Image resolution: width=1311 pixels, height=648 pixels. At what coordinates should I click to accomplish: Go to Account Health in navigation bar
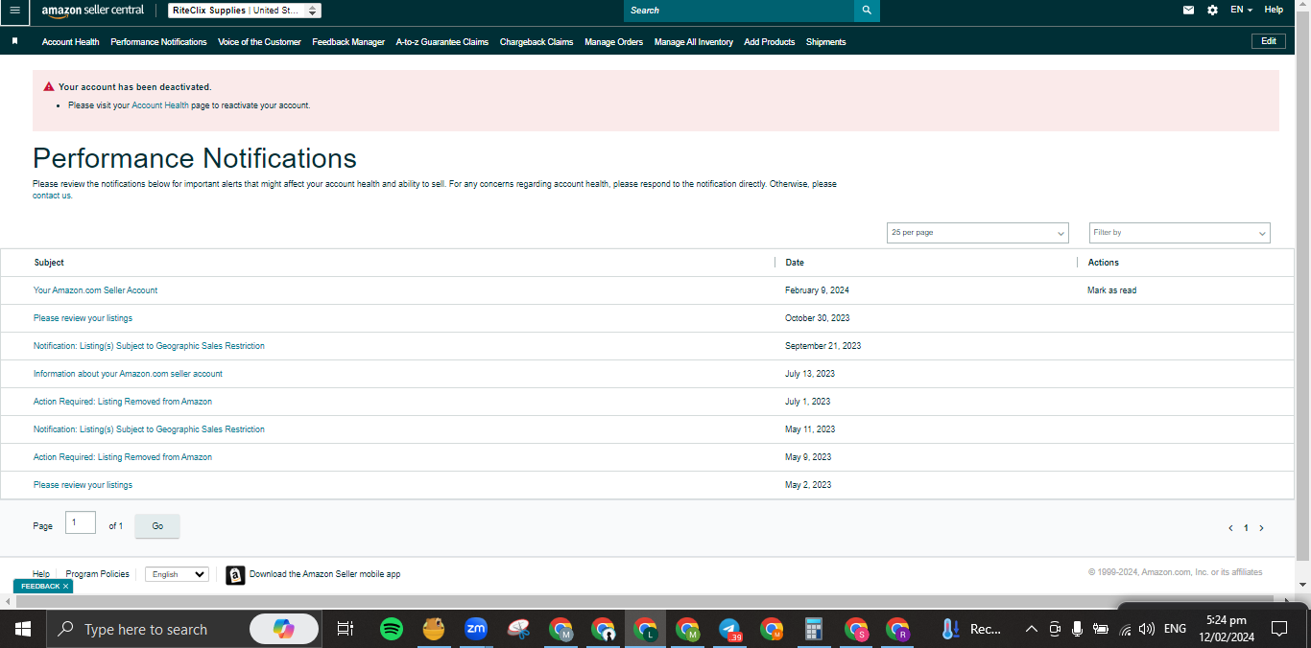point(71,42)
